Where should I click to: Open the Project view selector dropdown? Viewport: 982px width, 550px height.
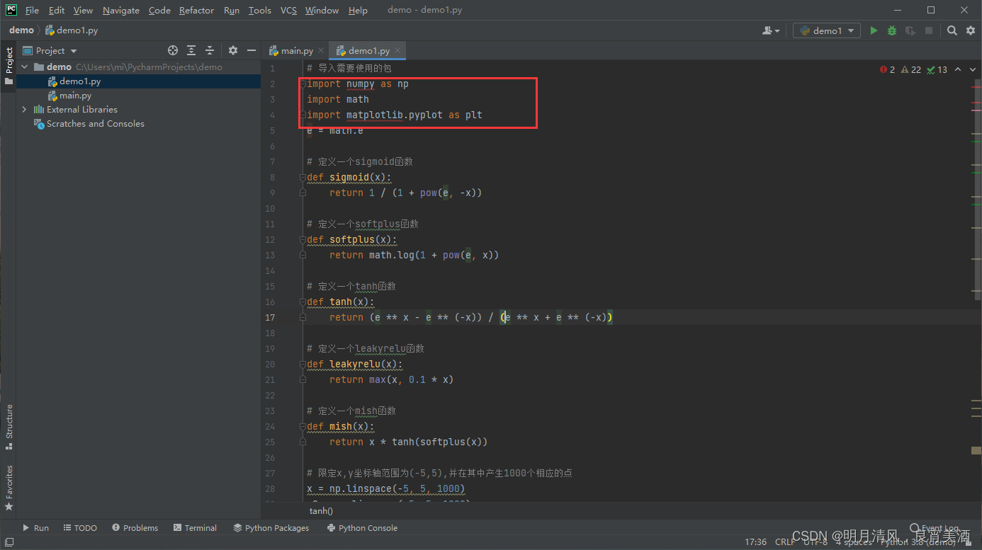click(50, 50)
